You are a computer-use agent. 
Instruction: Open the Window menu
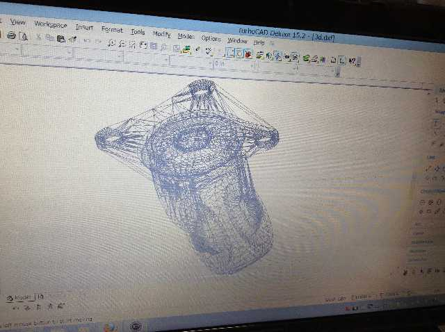pos(236,40)
